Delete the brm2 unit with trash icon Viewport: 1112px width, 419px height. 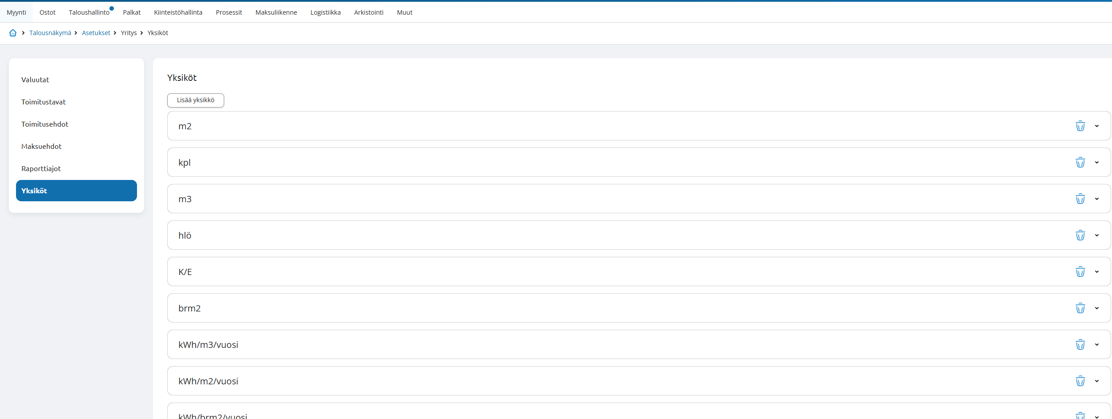pos(1080,308)
